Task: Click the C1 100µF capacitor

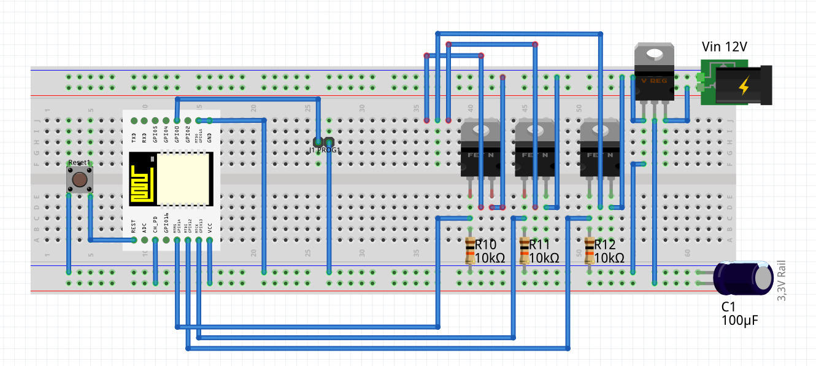Action: tap(742, 278)
